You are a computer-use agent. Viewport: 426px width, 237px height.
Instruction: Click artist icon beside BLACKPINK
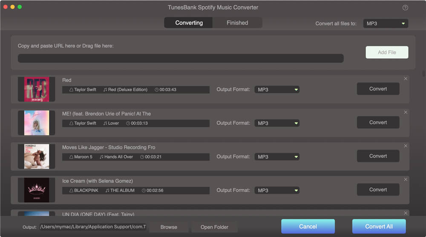coord(71,190)
